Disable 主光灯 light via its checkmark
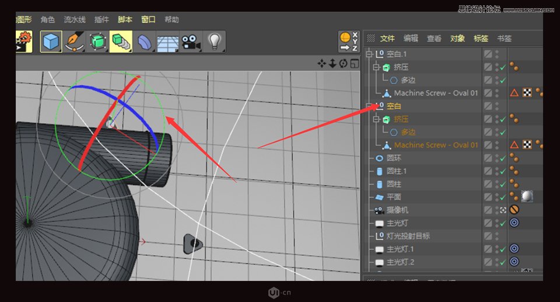 point(503,223)
